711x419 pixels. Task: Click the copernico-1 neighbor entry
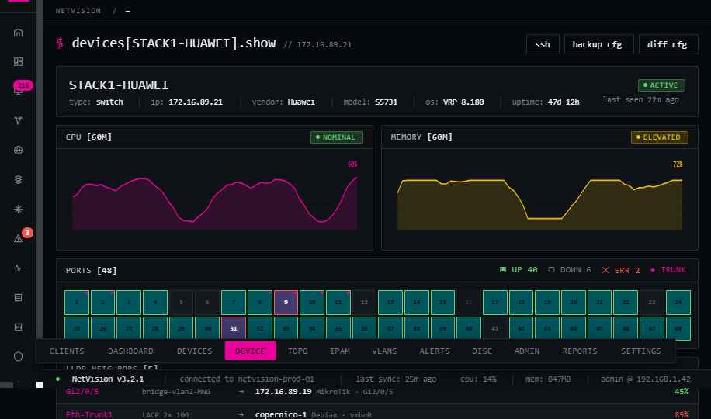(x=281, y=414)
